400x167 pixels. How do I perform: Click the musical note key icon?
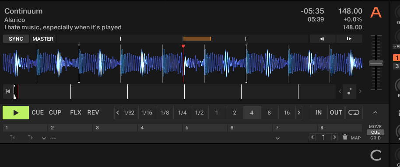pyautogui.click(x=350, y=91)
